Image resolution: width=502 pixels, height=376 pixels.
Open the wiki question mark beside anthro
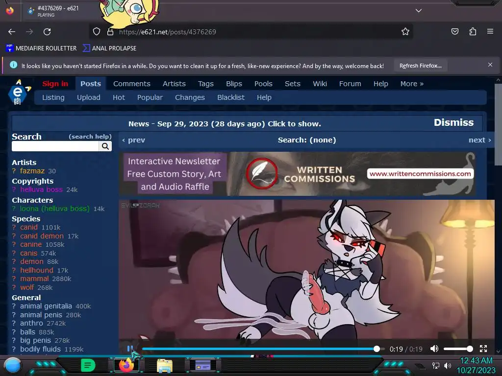click(14, 323)
